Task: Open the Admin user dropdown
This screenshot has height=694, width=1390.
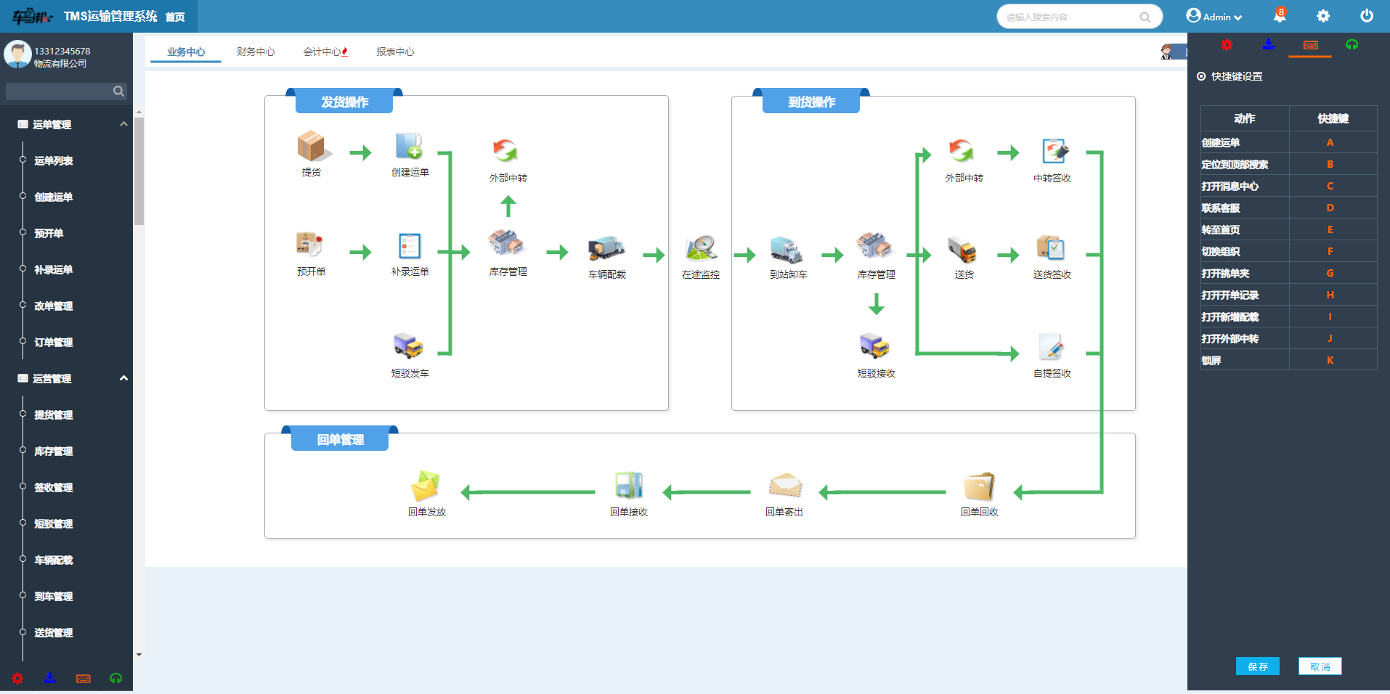Action: [x=1214, y=16]
